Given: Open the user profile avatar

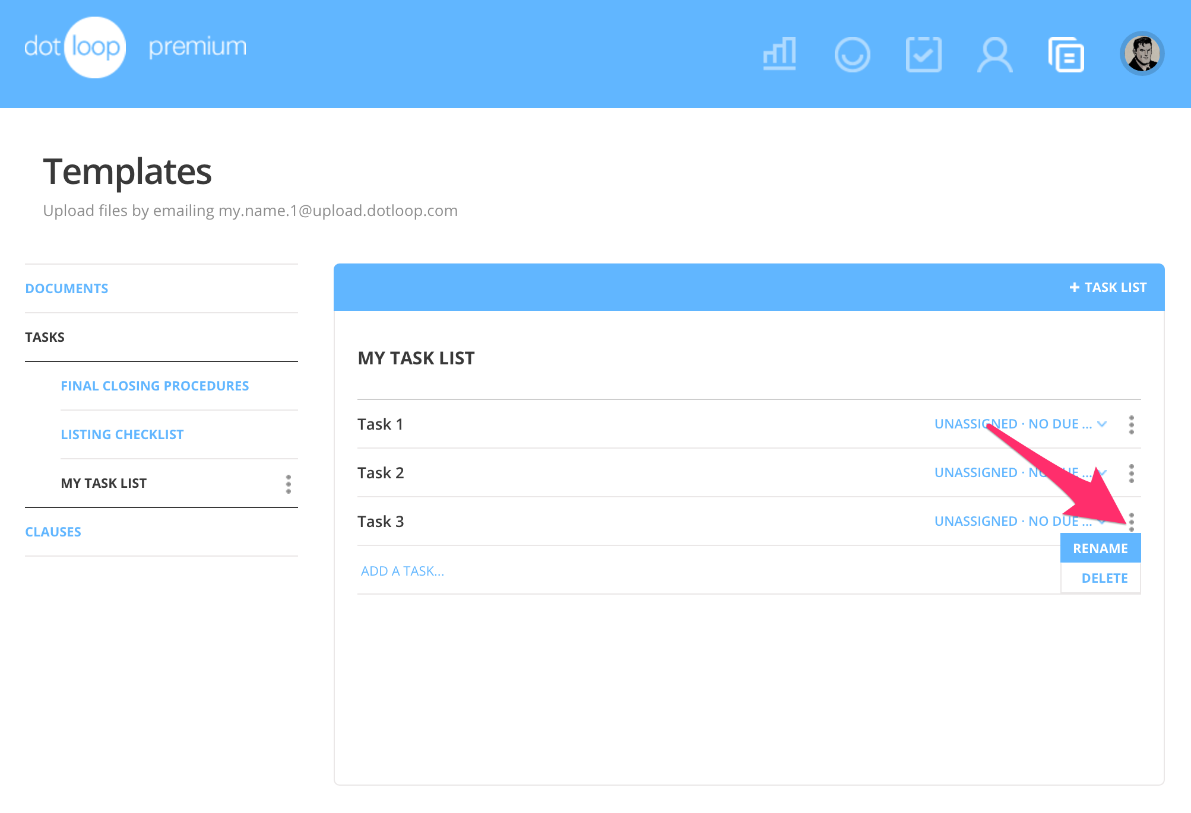Looking at the screenshot, I should point(1142,53).
